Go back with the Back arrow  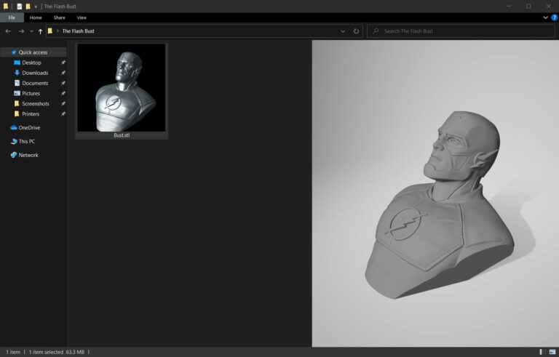pos(8,31)
